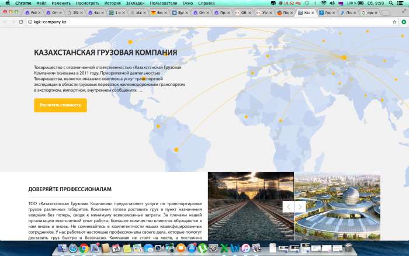409x256 pixels.
Task: Open the Chrome application menu
Action: point(23,3)
